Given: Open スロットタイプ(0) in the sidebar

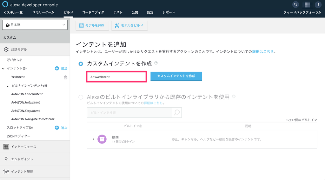Looking at the screenshot, I should point(20,128).
